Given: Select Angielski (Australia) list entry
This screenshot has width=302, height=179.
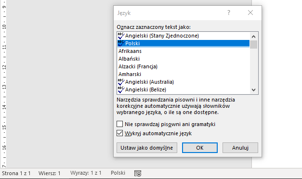Looking at the screenshot, I should tap(184, 82).
